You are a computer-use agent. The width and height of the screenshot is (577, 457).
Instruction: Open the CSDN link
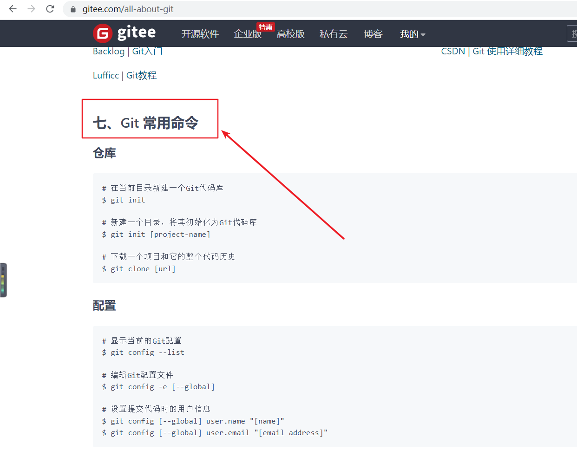coord(452,51)
